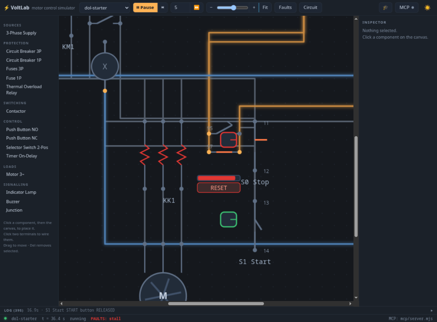This screenshot has width=437, height=322.
Task: Click the red S0 Stop pushbutton
Action: click(229, 140)
